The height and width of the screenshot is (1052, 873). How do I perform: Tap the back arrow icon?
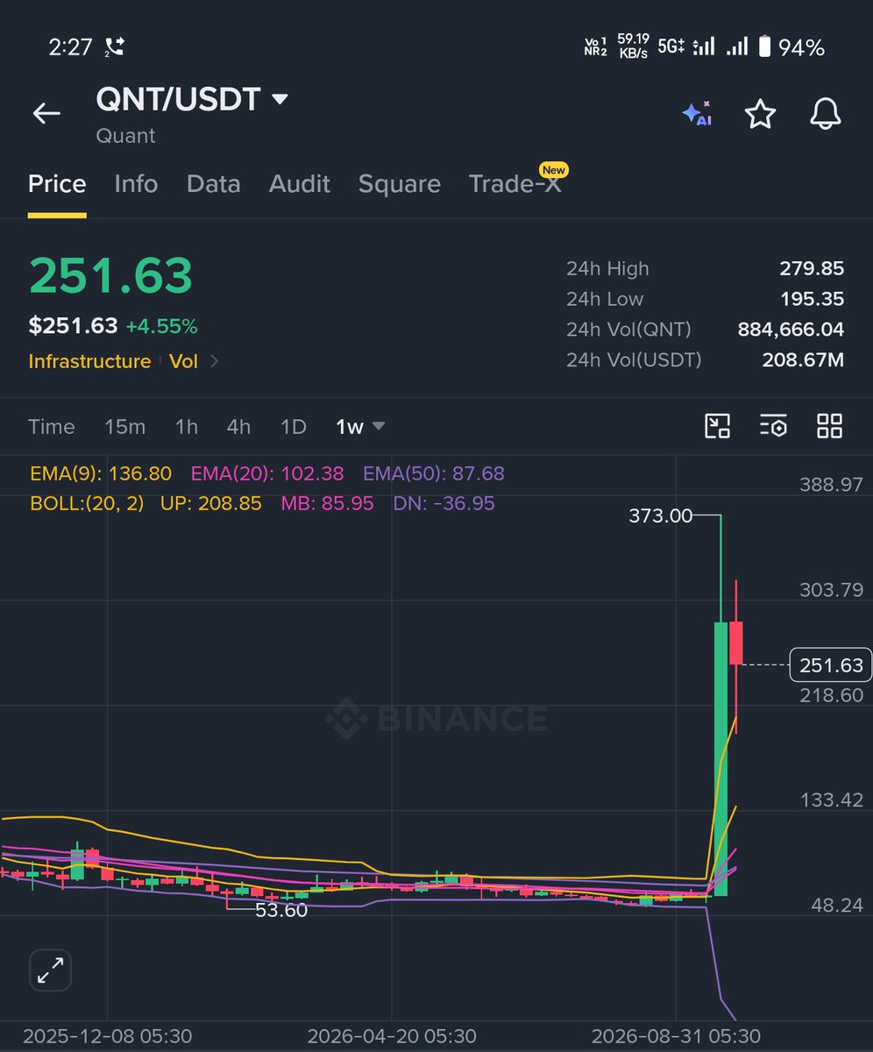pos(46,113)
